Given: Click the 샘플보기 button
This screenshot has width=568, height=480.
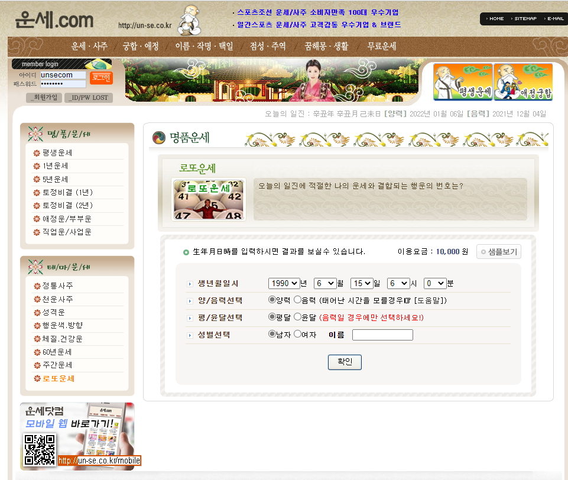Looking at the screenshot, I should (x=499, y=252).
